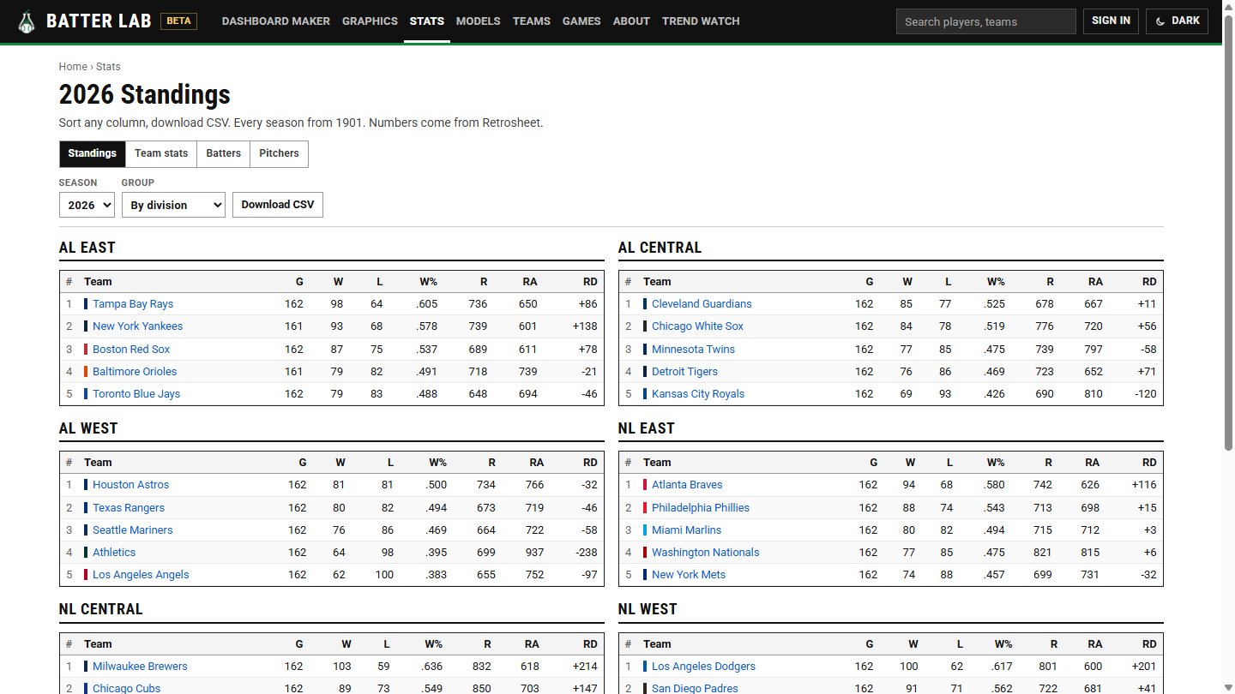Open the Atlanta Braves team link

coord(687,485)
